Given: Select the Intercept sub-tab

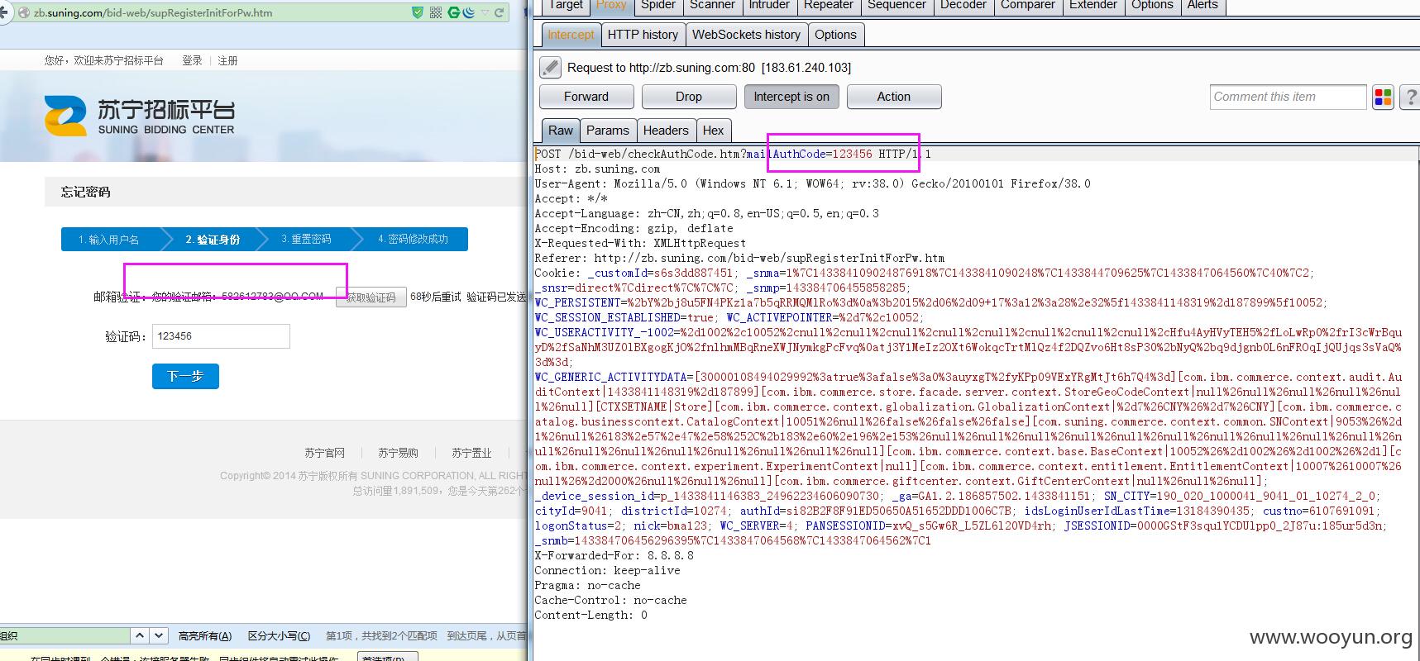Looking at the screenshot, I should 571,35.
